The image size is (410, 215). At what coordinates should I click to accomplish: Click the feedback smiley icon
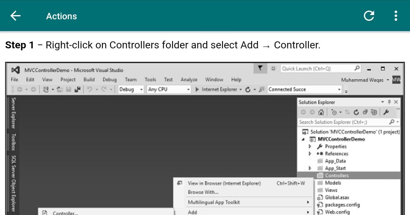point(273,68)
